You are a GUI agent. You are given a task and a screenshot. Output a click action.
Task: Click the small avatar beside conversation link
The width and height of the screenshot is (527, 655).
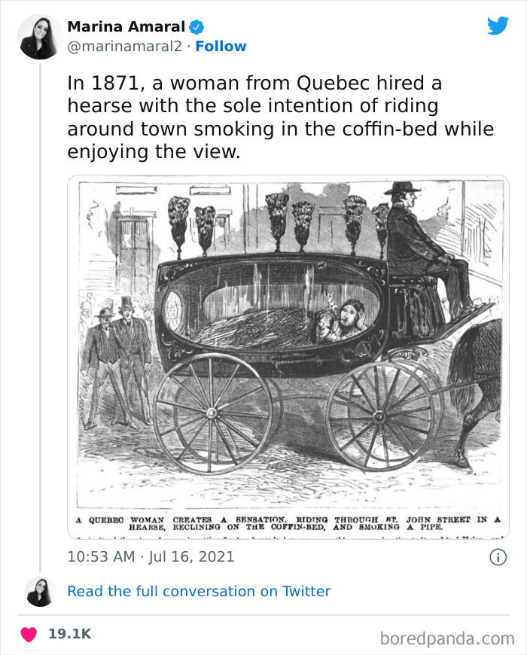pos(40,592)
